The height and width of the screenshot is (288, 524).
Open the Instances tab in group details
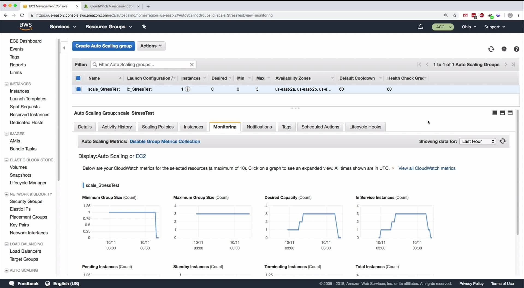coord(193,127)
